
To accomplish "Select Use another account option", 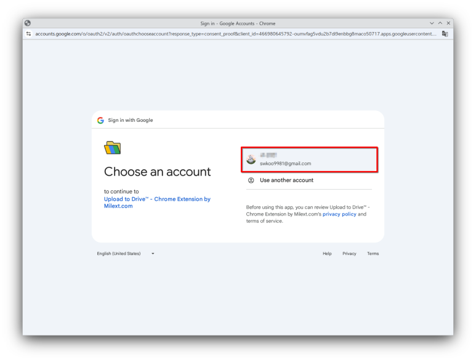I will coord(309,180).
